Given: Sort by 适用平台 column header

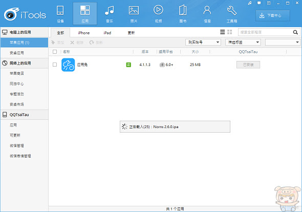Looking at the screenshot, I should (x=166, y=52).
